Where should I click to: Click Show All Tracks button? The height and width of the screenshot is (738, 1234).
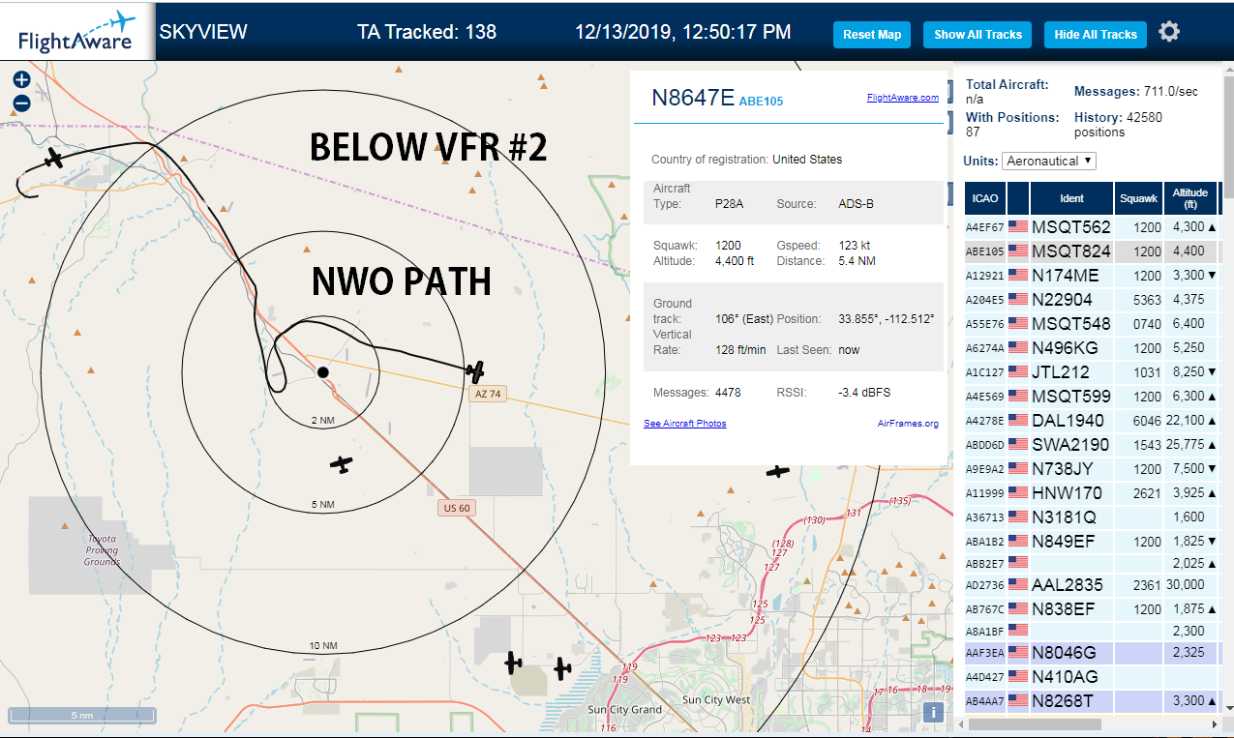click(978, 35)
